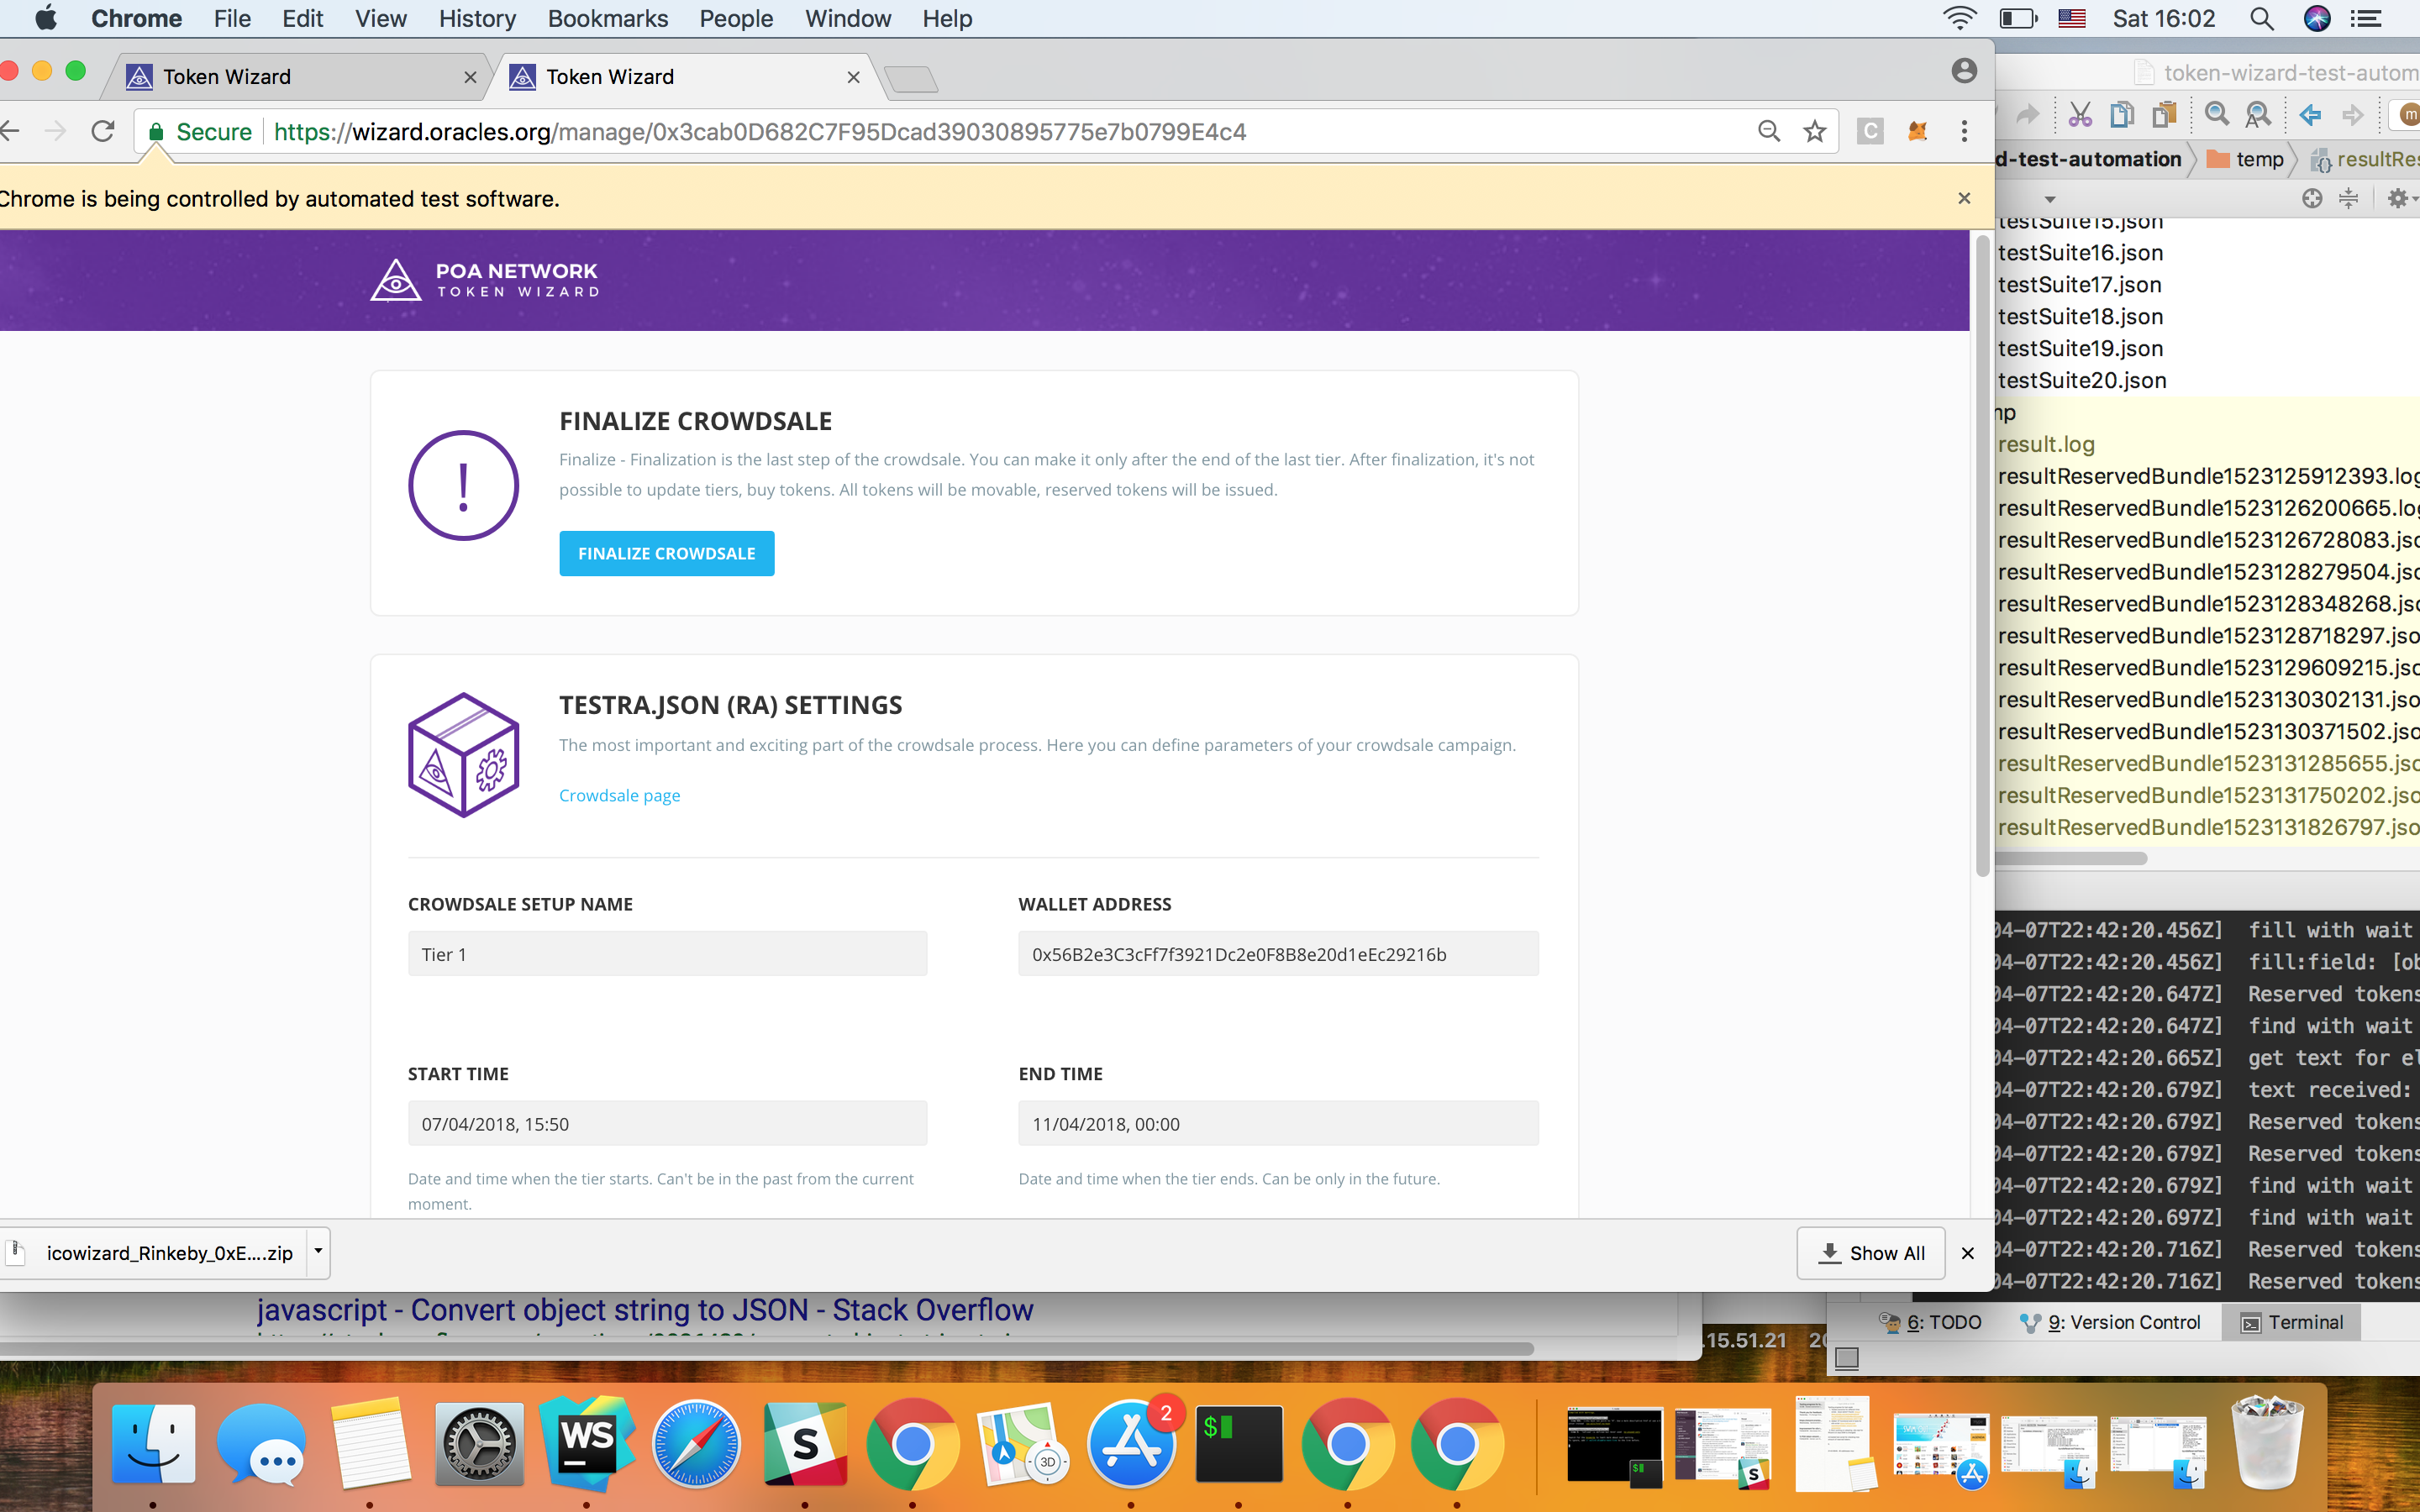Click the POA Network Token Wizard logo
The height and width of the screenshot is (1512, 2420).
coord(485,280)
